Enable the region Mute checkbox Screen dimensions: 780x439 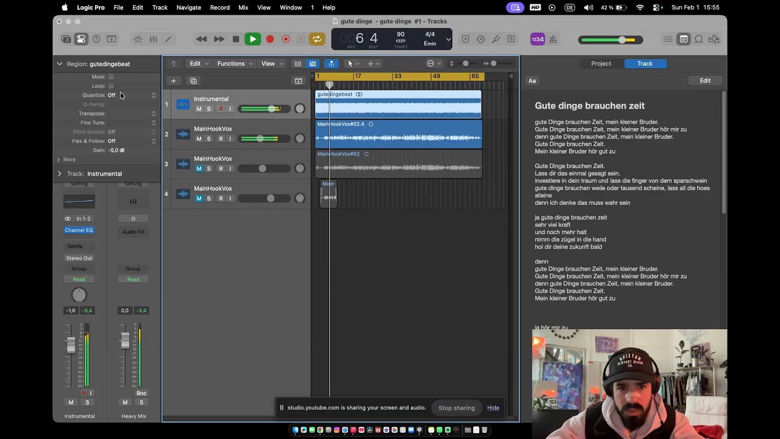(111, 77)
